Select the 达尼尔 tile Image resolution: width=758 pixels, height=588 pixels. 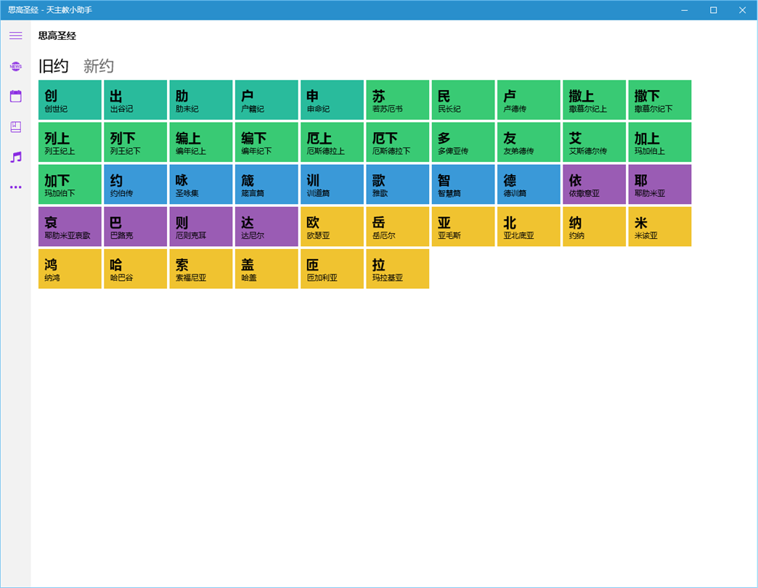point(266,226)
